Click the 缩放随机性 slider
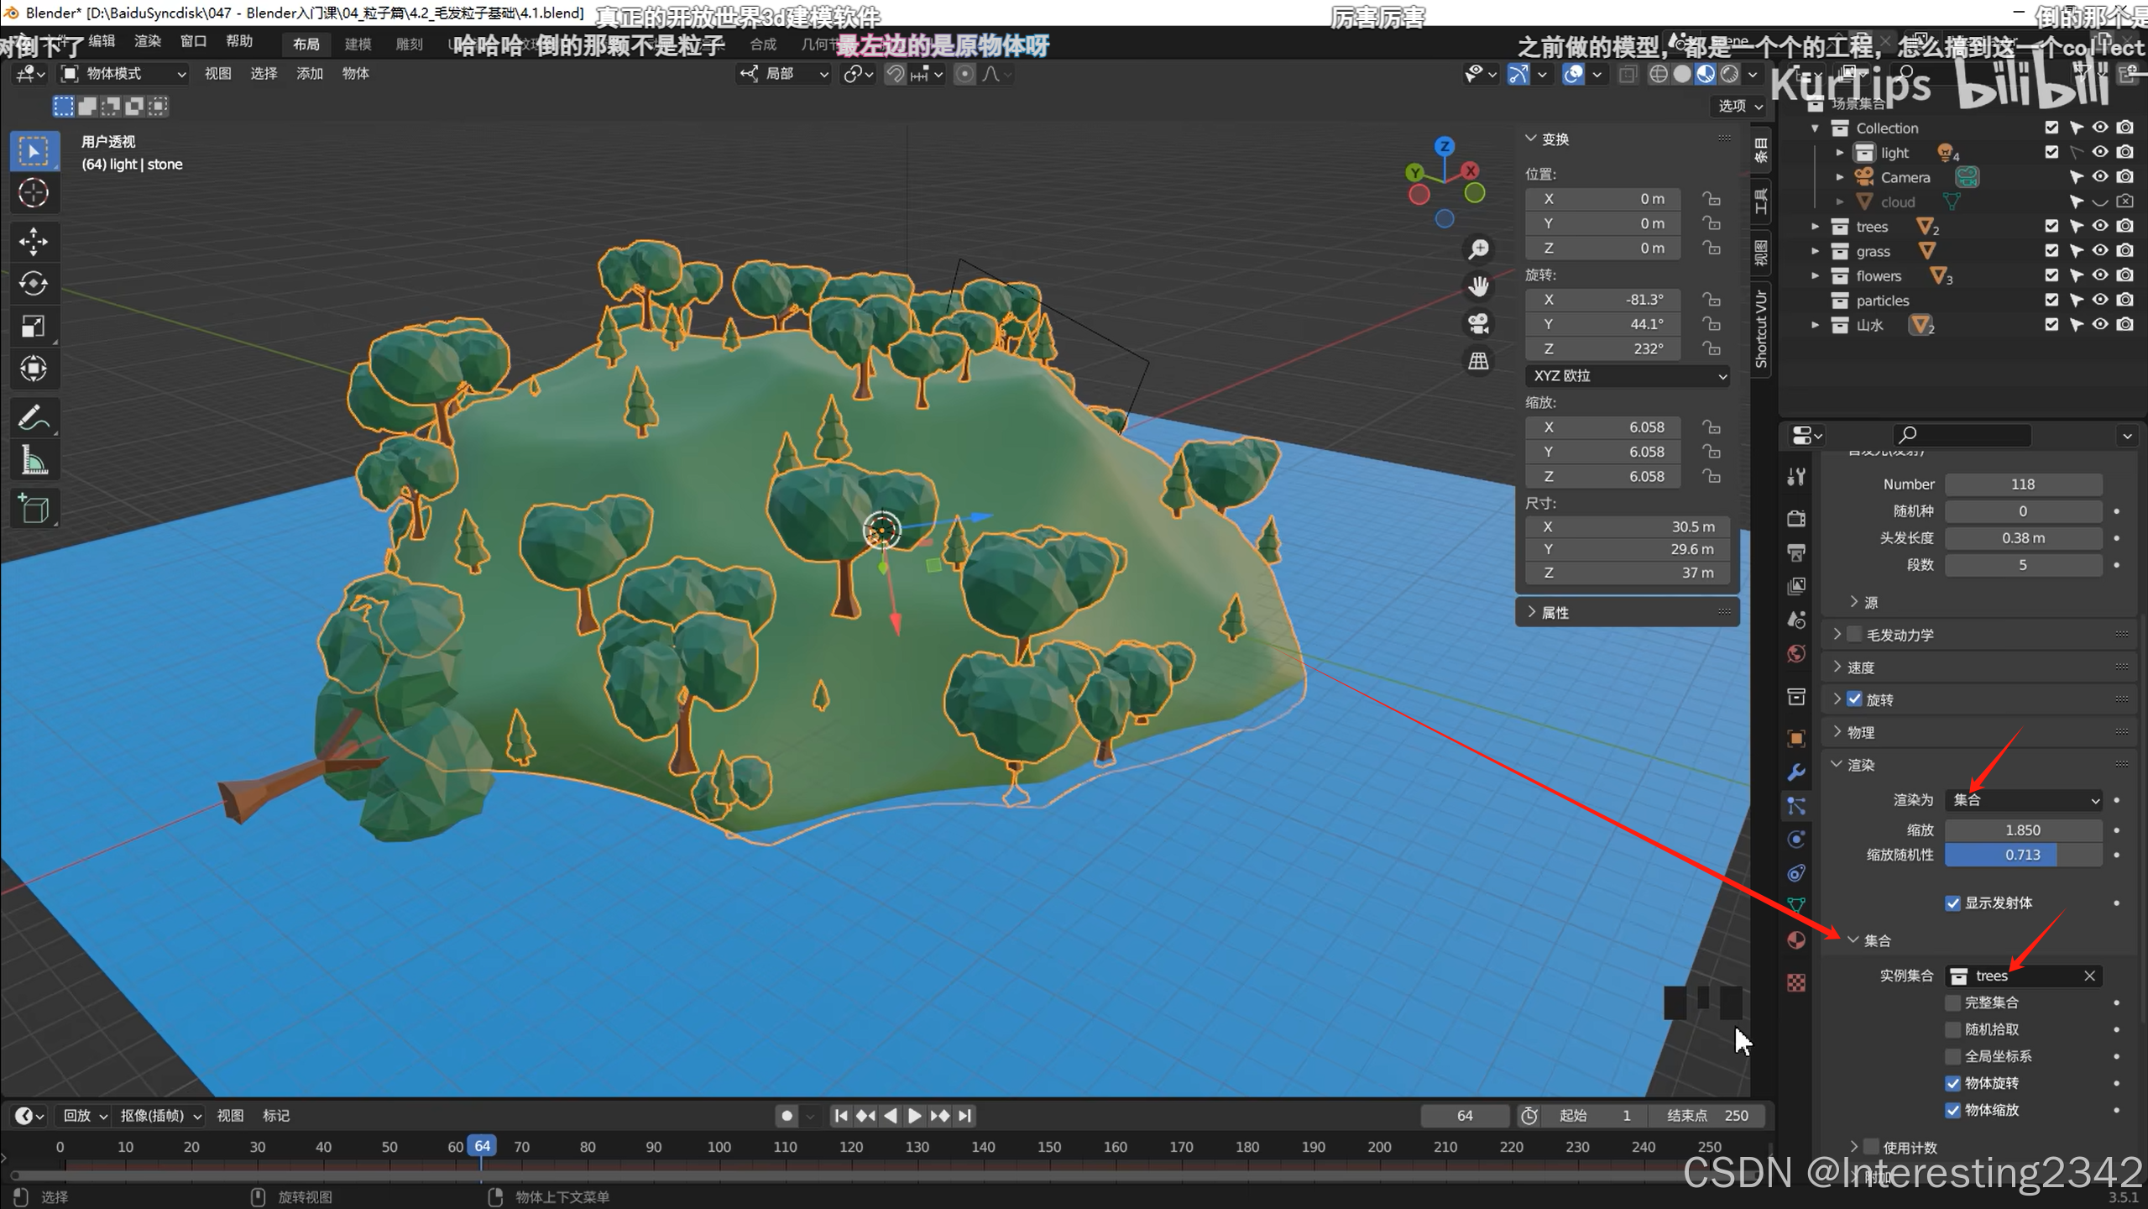 tap(2023, 855)
